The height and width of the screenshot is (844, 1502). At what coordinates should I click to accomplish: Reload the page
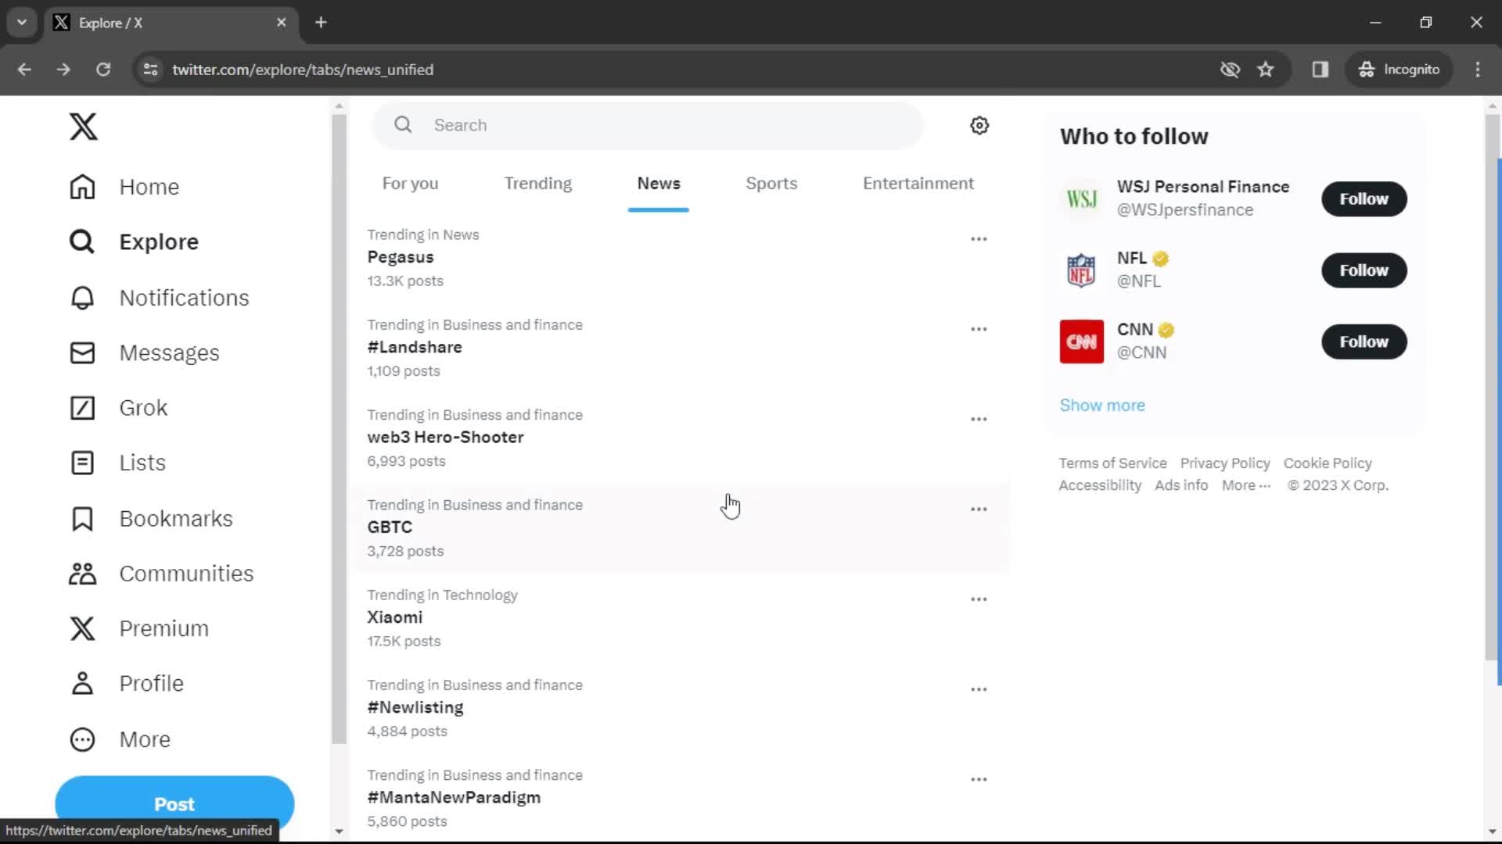pyautogui.click(x=103, y=70)
